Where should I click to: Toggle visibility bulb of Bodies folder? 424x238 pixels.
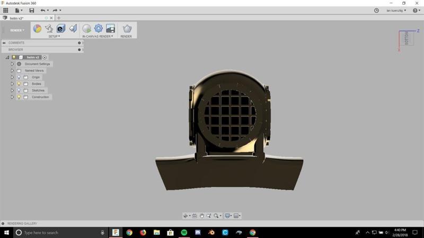point(19,84)
